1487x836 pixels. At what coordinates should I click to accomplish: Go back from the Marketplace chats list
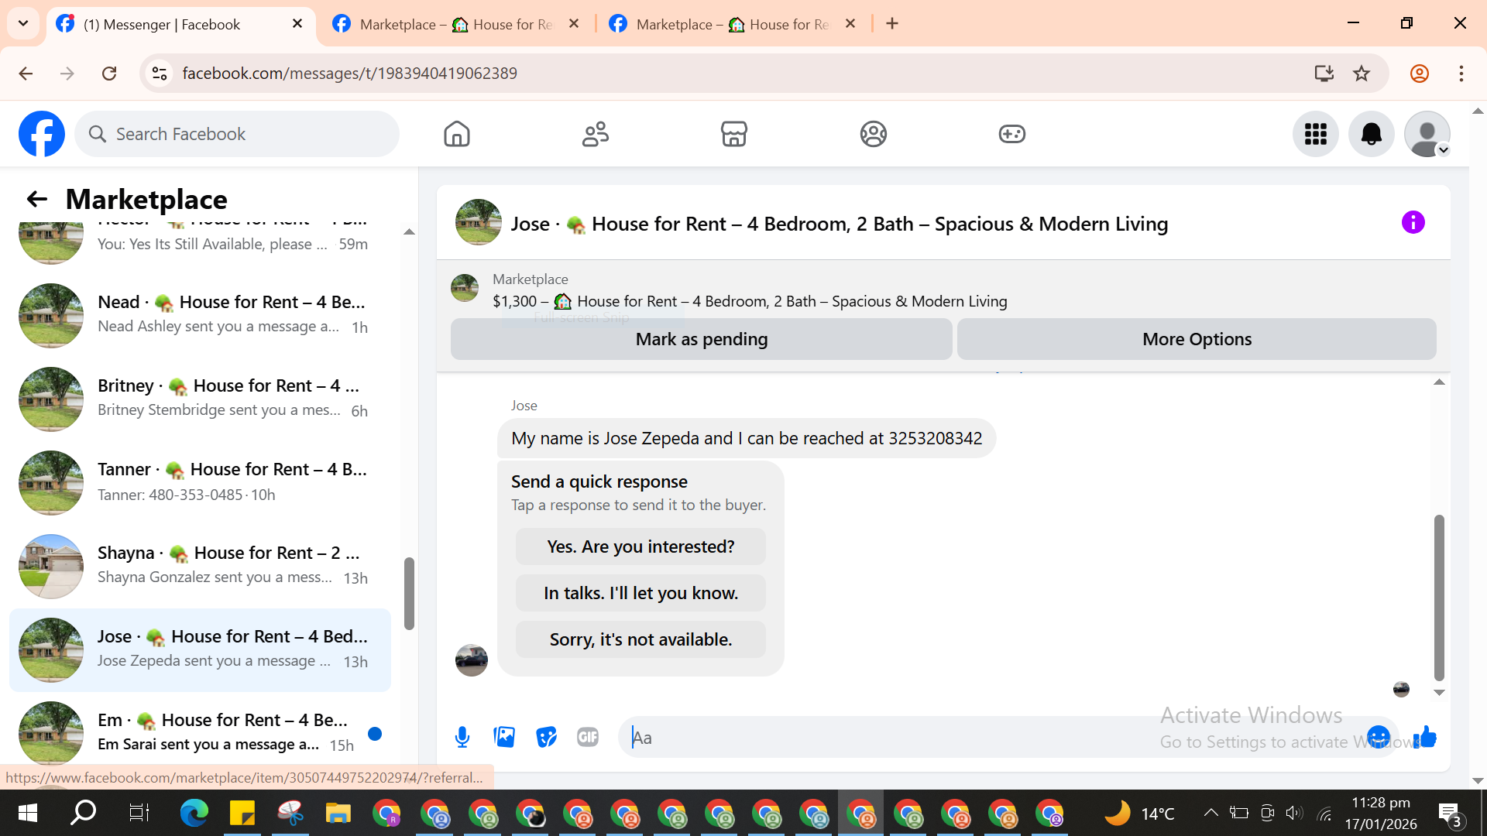36,199
